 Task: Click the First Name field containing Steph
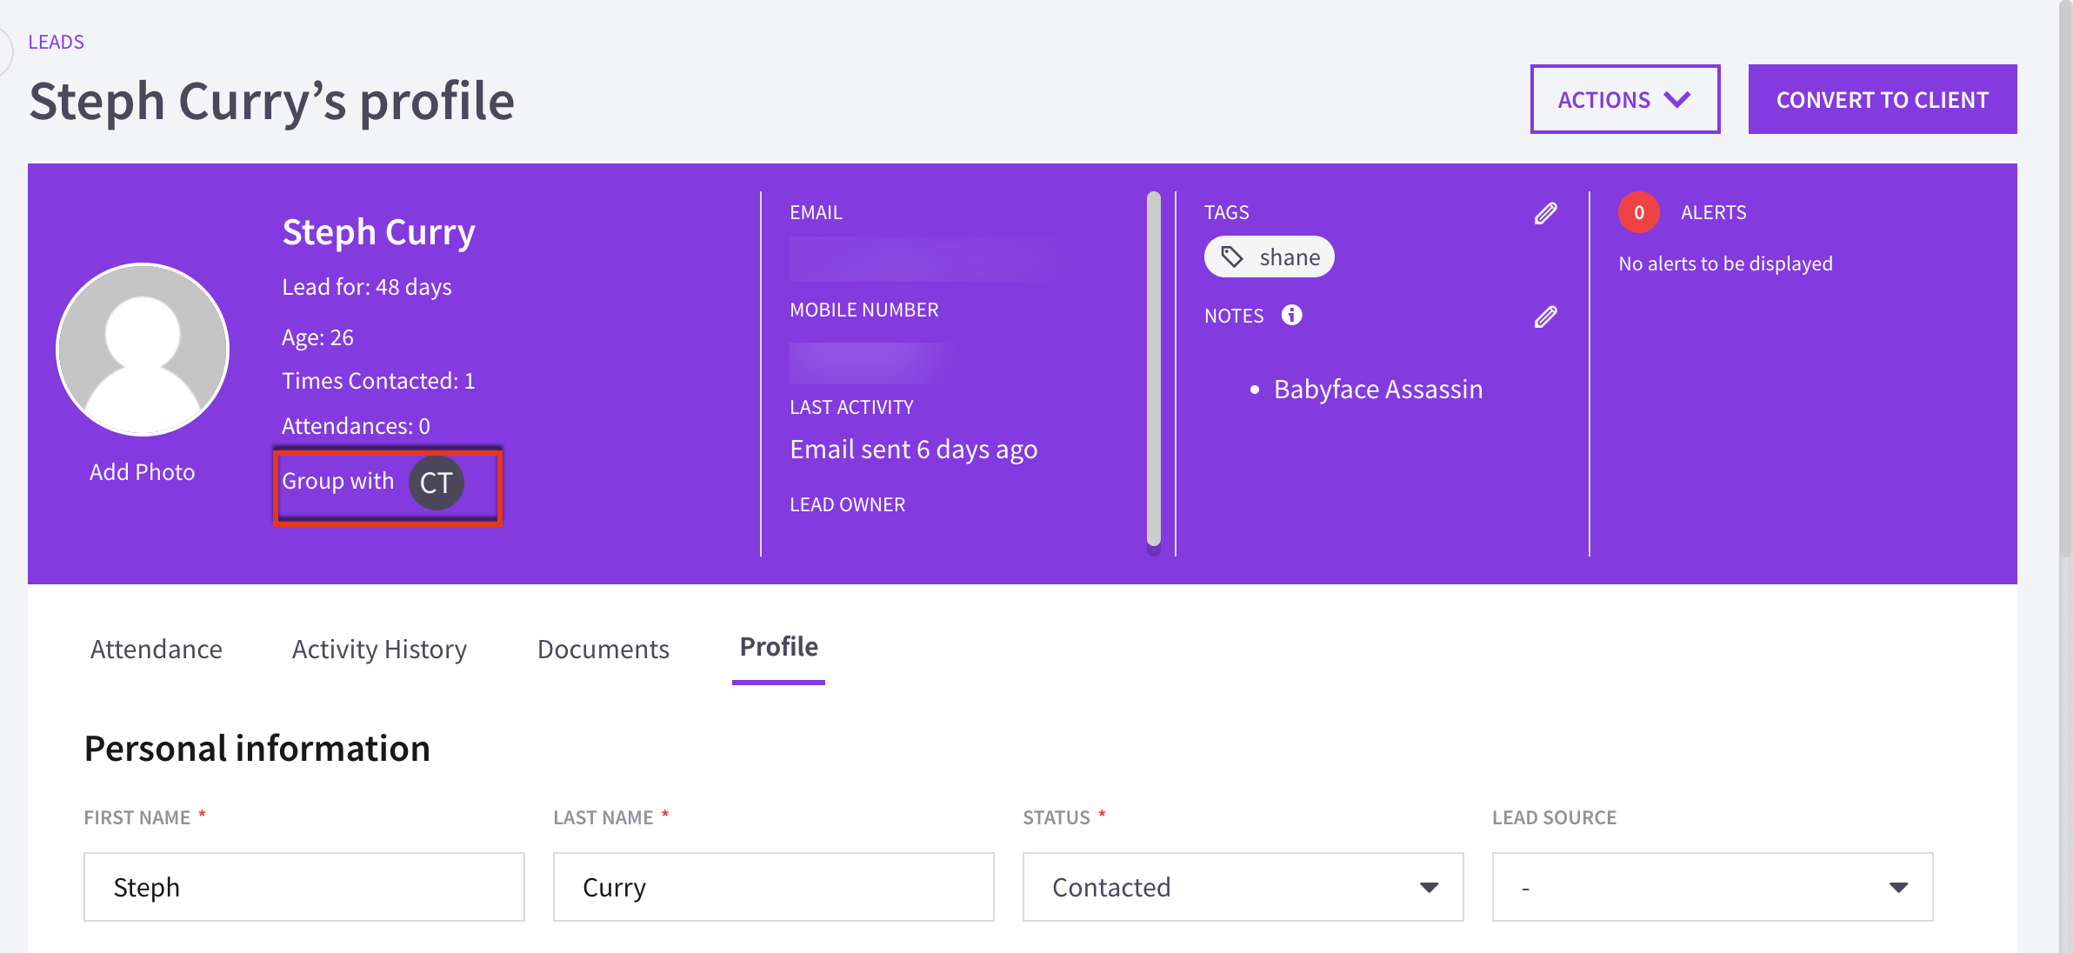point(303,887)
